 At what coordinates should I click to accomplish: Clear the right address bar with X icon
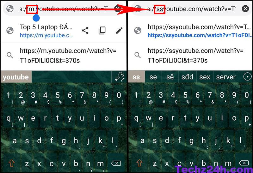click(245, 9)
